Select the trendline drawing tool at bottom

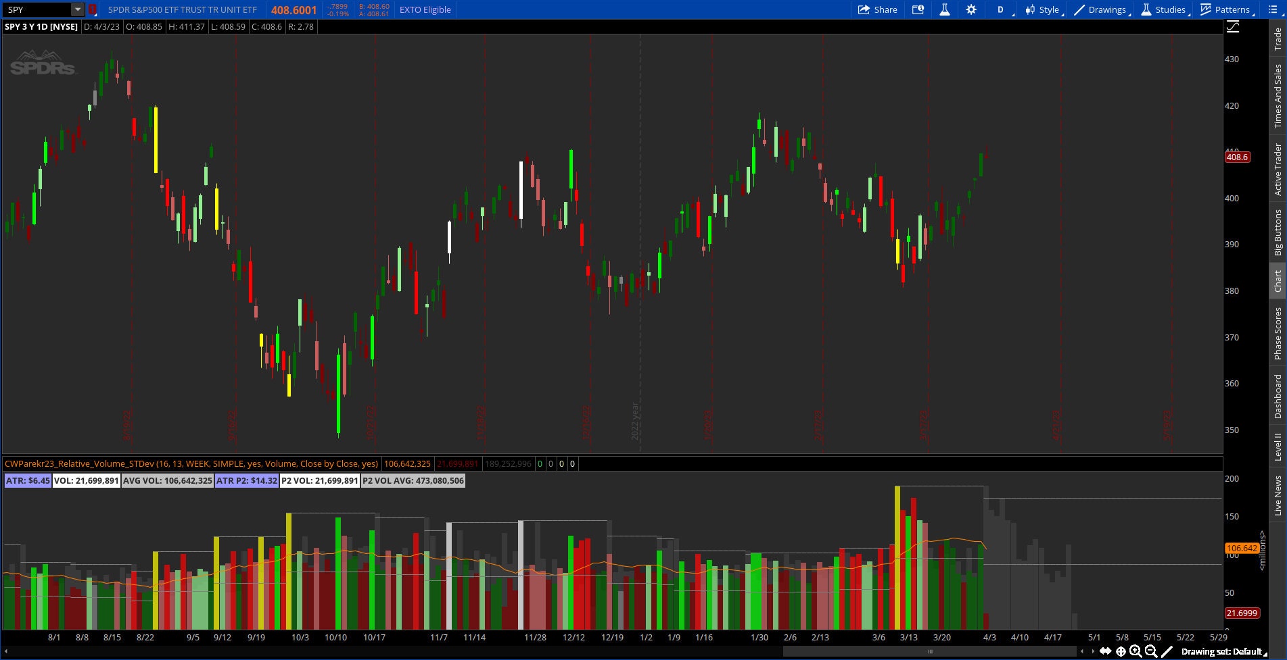pyautogui.click(x=1167, y=651)
